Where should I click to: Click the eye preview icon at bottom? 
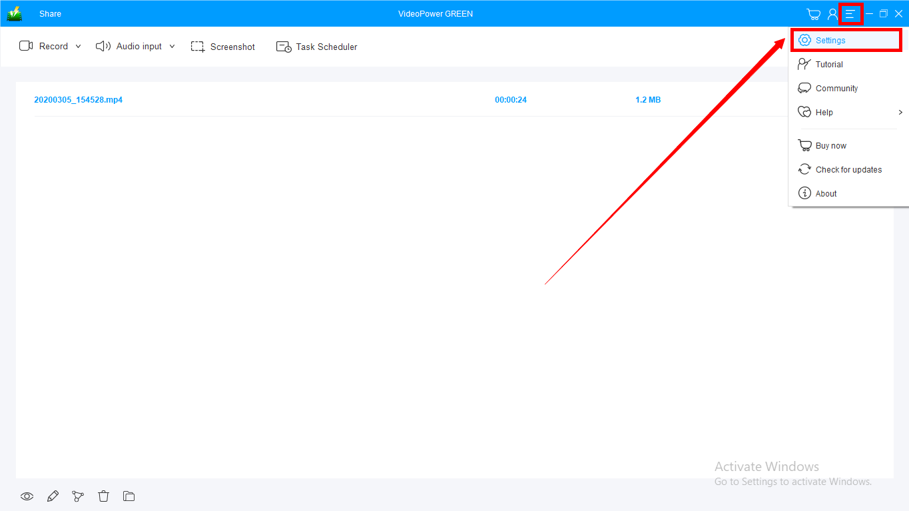pyautogui.click(x=27, y=496)
